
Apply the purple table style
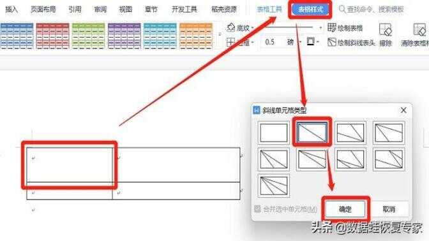click(124, 36)
